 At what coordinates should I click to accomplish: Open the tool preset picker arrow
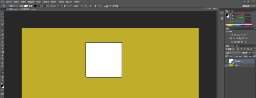[7, 6]
